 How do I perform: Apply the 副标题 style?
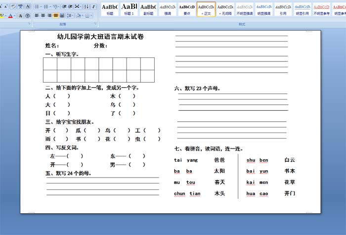[x=148, y=9]
